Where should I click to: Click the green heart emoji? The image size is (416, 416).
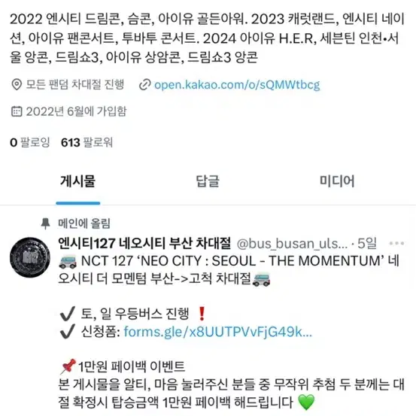306,402
